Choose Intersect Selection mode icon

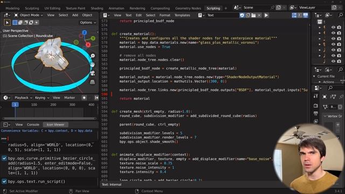[x=37, y=23]
